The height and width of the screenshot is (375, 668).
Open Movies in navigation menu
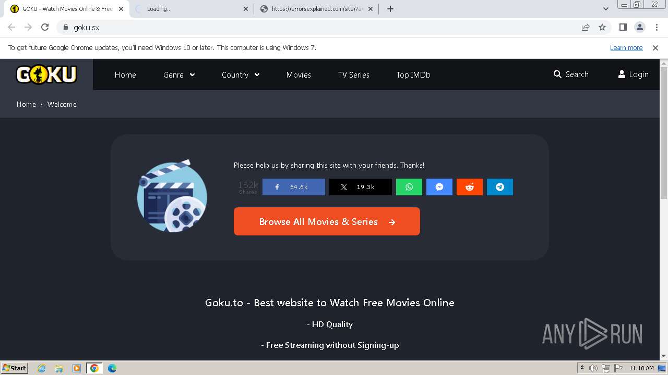299,75
